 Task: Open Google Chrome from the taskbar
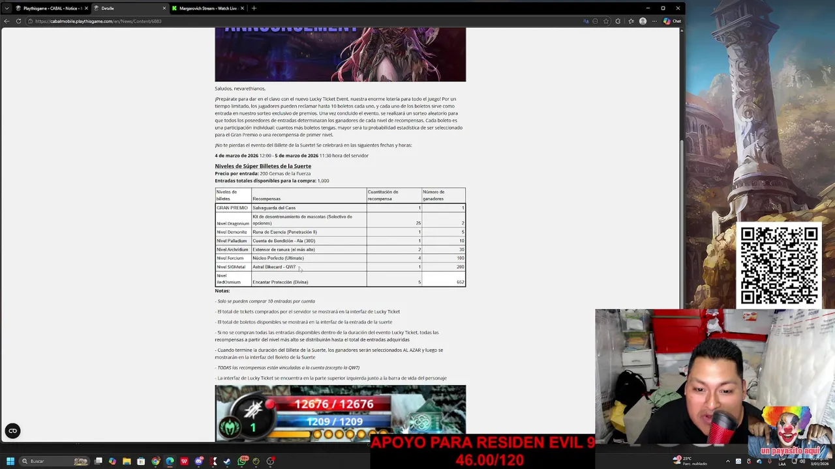(x=155, y=461)
